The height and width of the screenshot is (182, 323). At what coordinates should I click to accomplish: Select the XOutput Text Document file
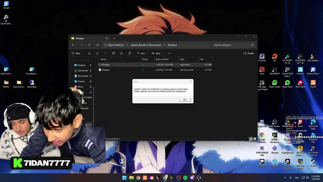(x=155, y=70)
